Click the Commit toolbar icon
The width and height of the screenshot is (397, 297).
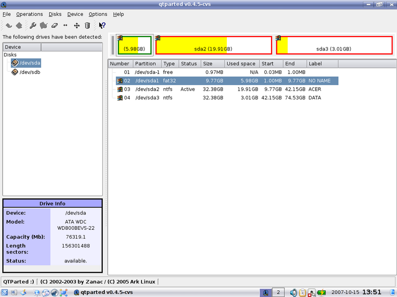tap(19, 26)
